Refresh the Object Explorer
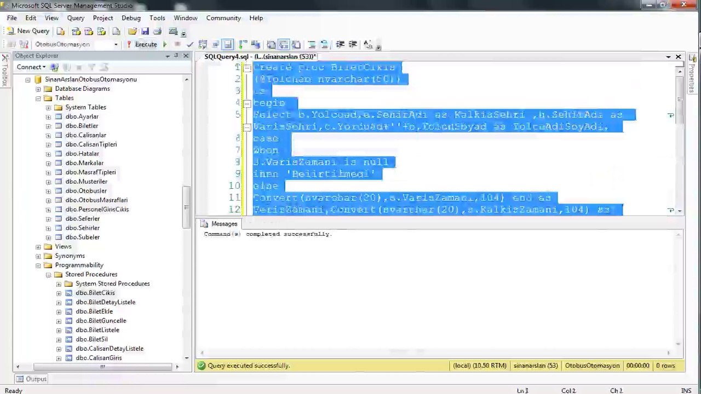This screenshot has height=394, width=701. click(104, 67)
